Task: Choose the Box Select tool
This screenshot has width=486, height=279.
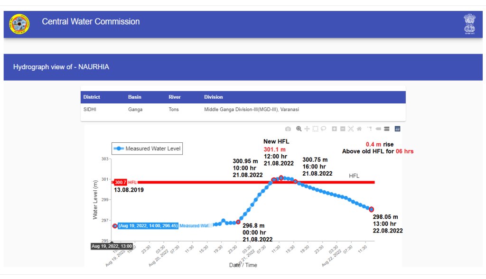Action: 316,129
